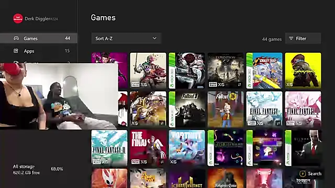
Task: Open the Cyberpunk 2077 game tile
Action: (x=303, y=70)
